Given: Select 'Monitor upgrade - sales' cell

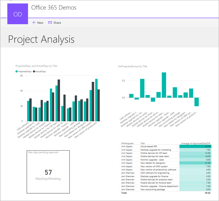Looking at the screenshot, I should pos(152,160).
